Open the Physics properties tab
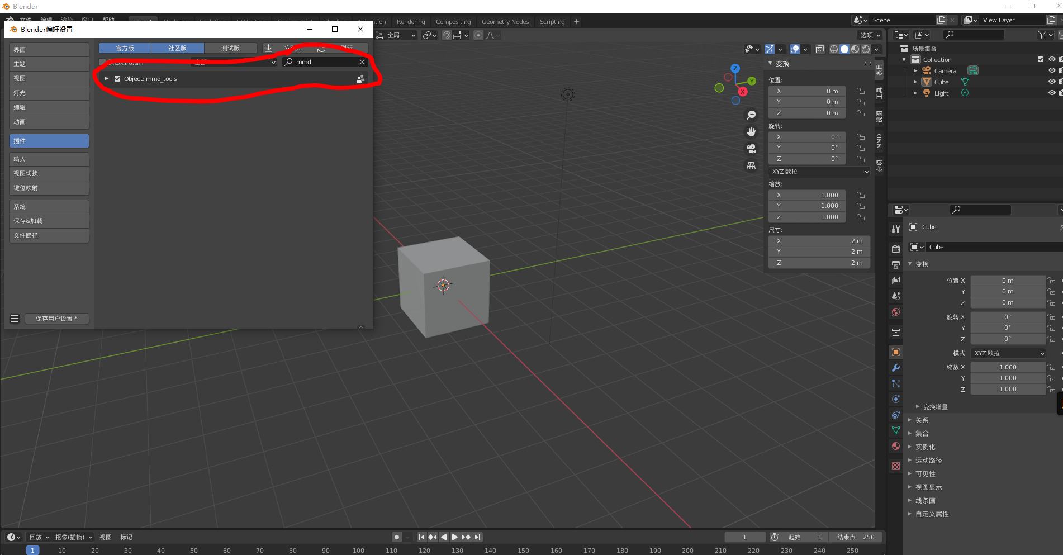 tap(896, 399)
